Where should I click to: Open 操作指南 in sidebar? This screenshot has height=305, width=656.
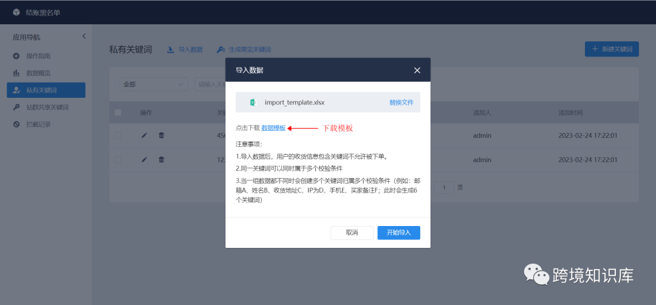point(38,56)
